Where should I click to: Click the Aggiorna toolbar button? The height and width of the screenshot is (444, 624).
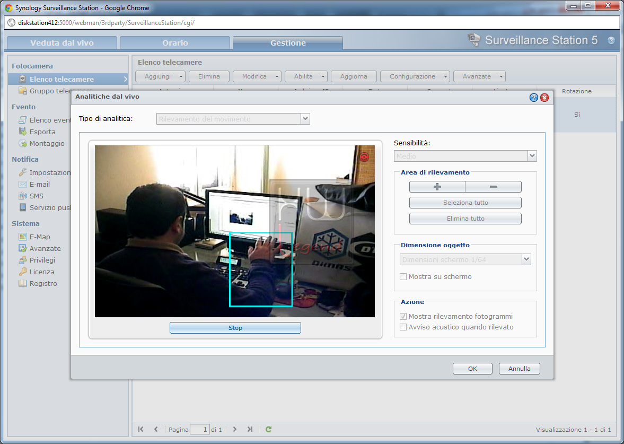354,76
